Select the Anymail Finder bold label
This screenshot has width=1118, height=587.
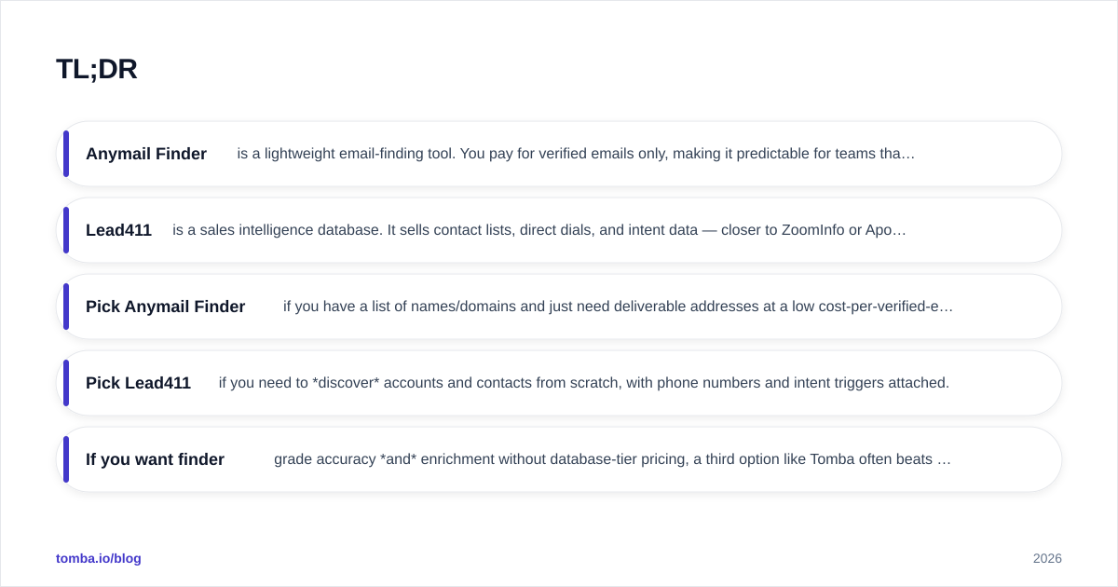(x=146, y=154)
